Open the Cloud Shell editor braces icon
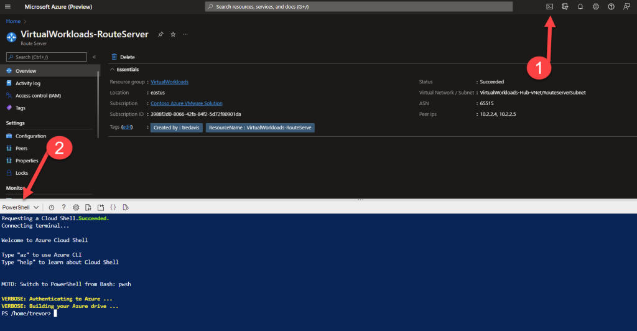637x331 pixels. click(x=113, y=207)
